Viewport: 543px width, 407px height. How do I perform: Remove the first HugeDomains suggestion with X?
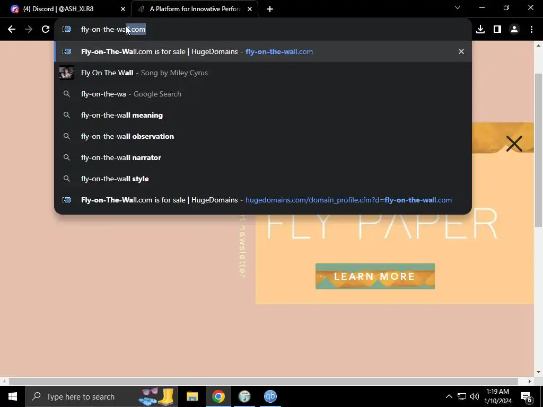461,51
